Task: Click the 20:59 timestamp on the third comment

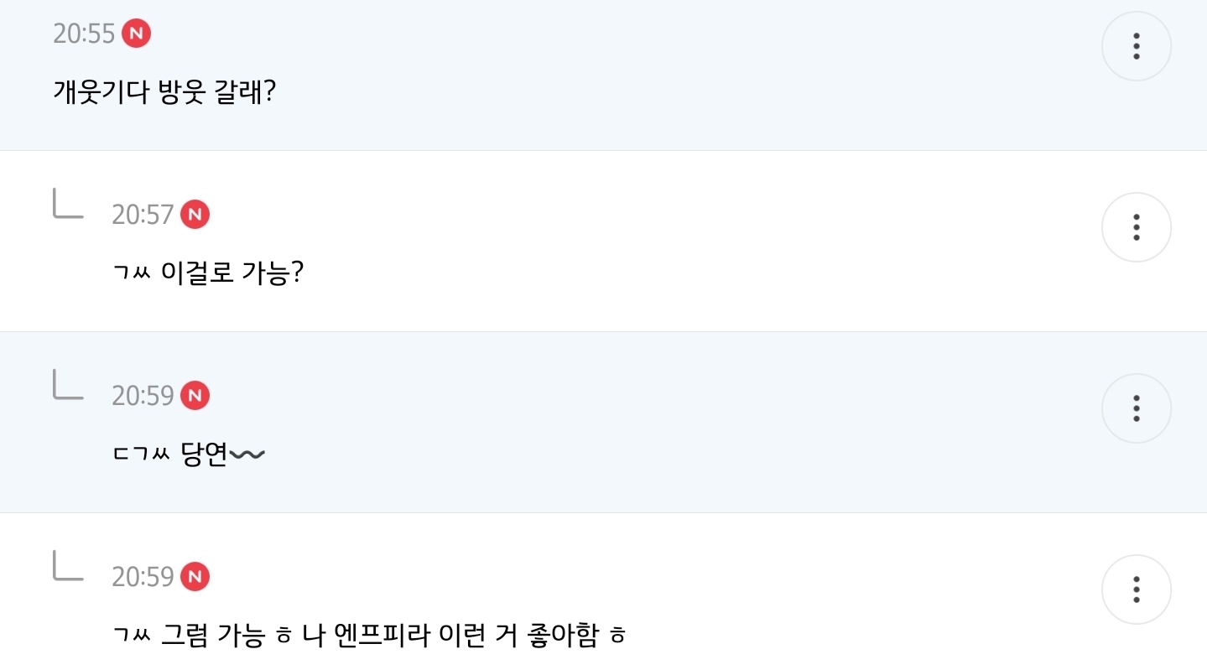Action: (x=146, y=395)
